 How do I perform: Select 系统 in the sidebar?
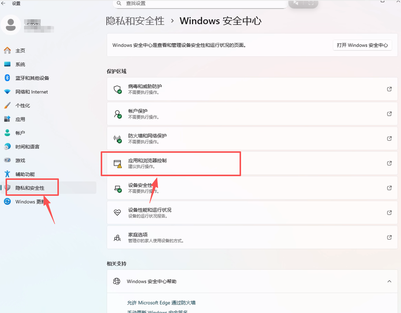coord(20,65)
